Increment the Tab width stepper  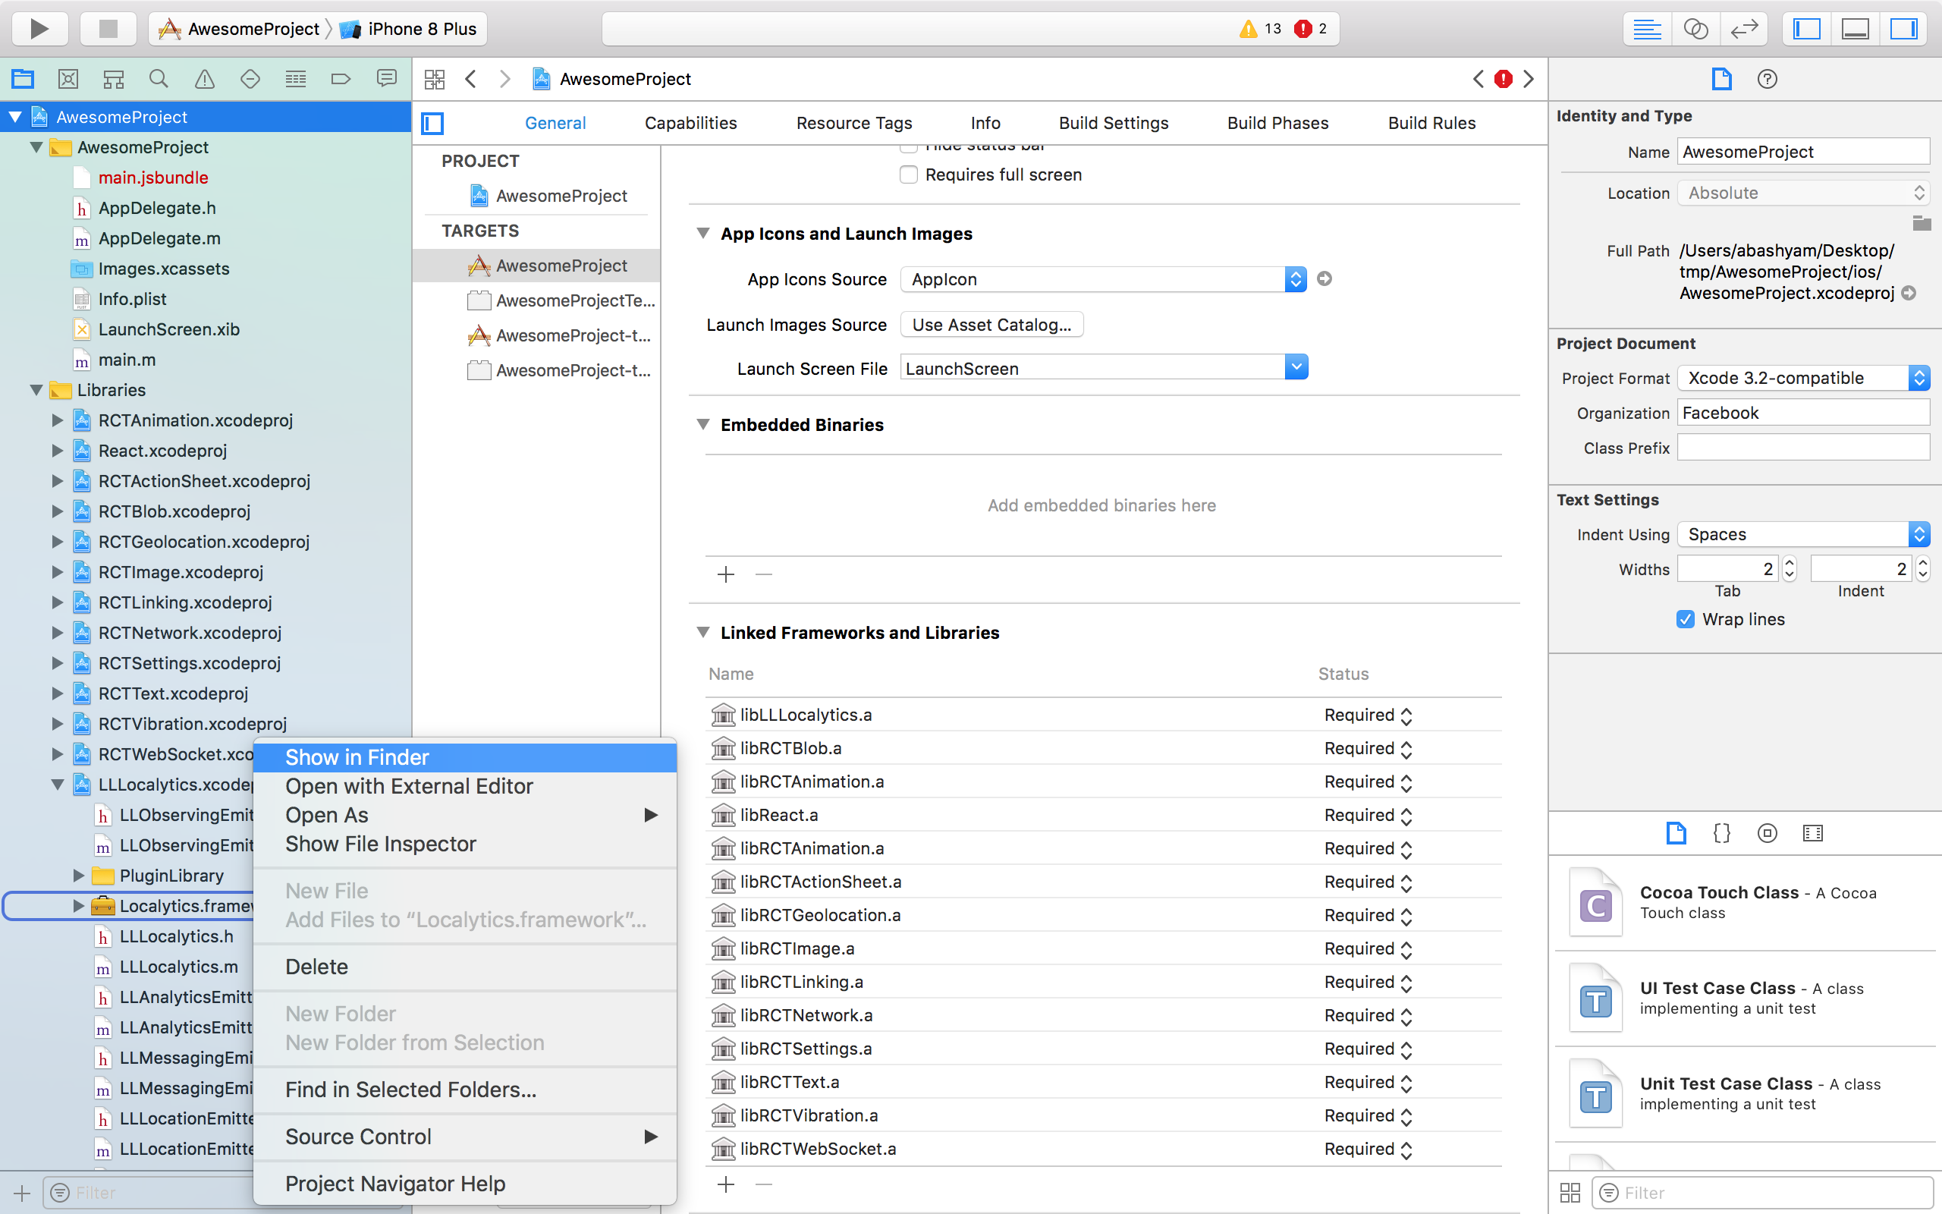click(1789, 563)
